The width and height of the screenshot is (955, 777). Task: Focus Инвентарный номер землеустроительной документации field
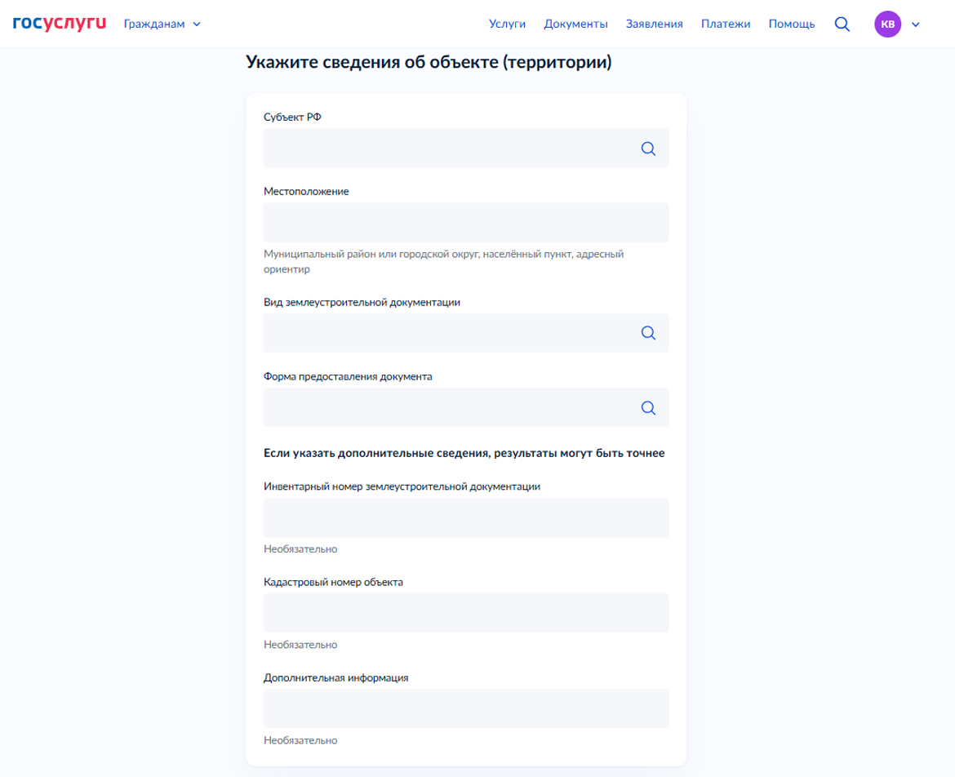tap(466, 517)
